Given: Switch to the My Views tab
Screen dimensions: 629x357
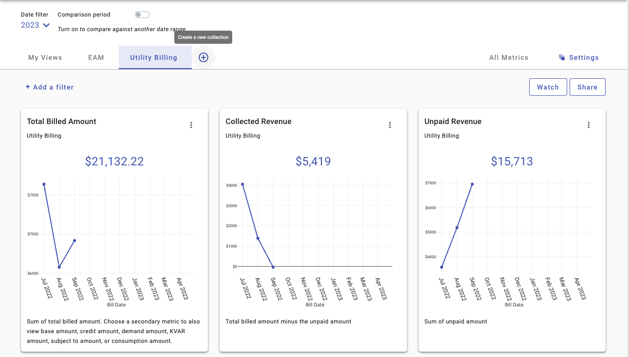Looking at the screenshot, I should tap(45, 57).
